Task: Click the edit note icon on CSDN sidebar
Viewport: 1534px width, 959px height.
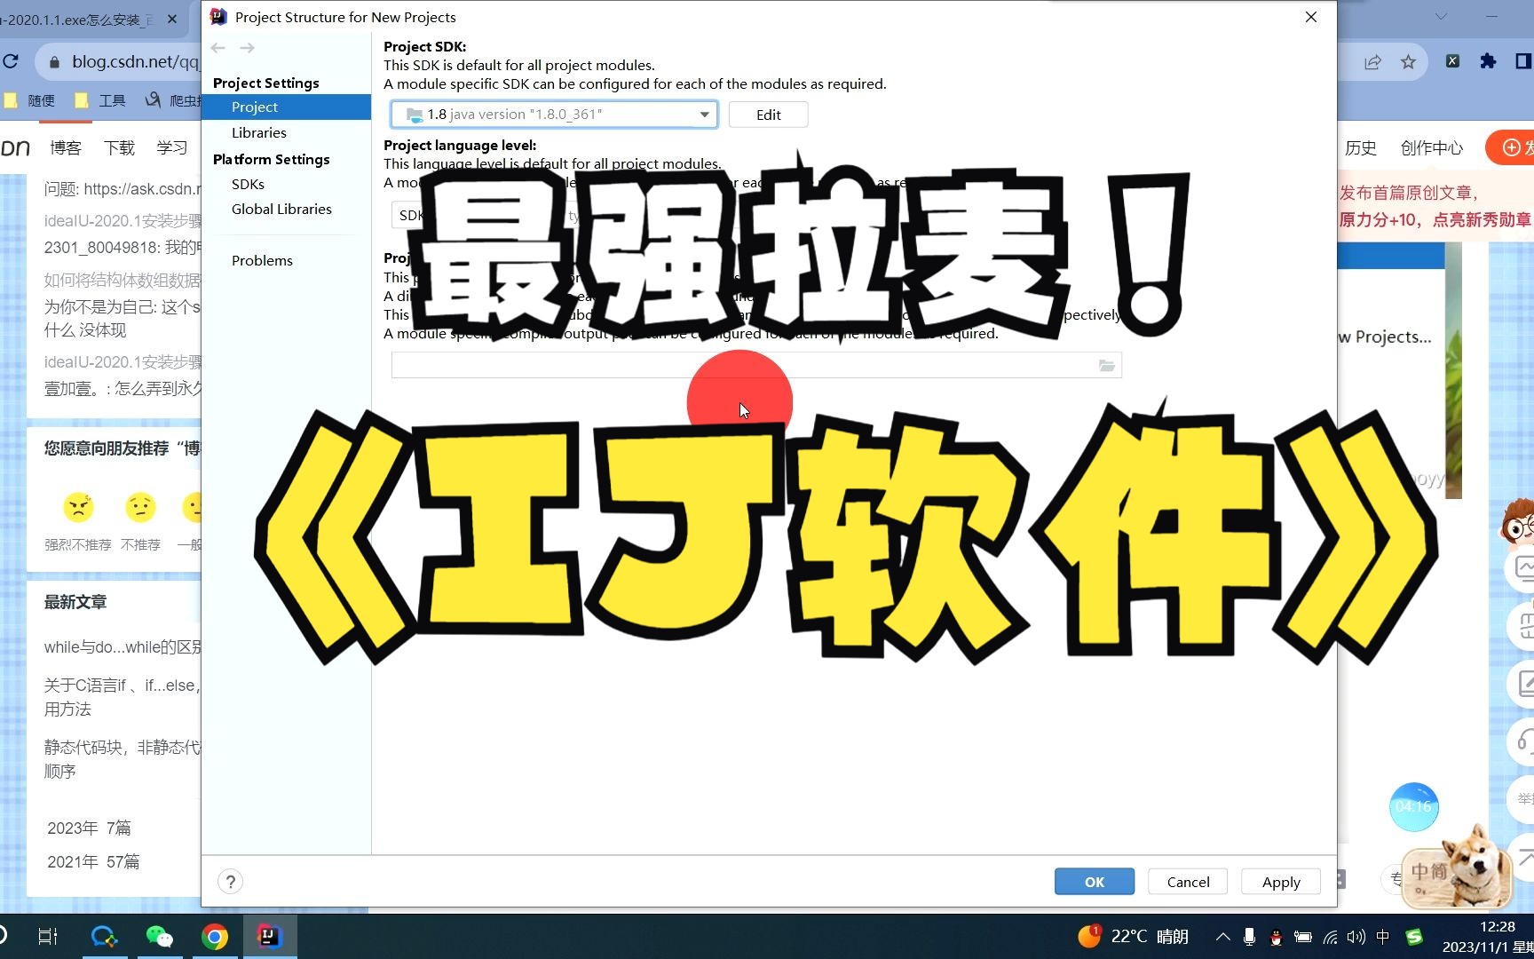Action: tap(1525, 683)
